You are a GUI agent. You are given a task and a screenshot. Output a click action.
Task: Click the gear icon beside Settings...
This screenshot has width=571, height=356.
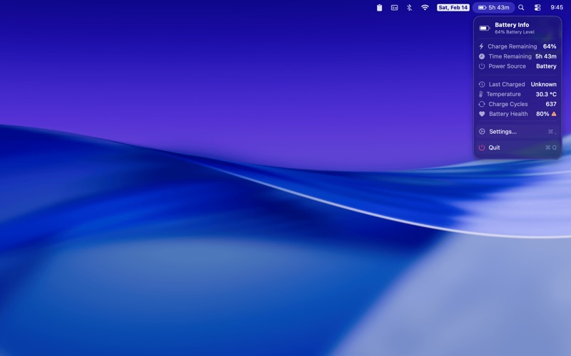coord(481,132)
